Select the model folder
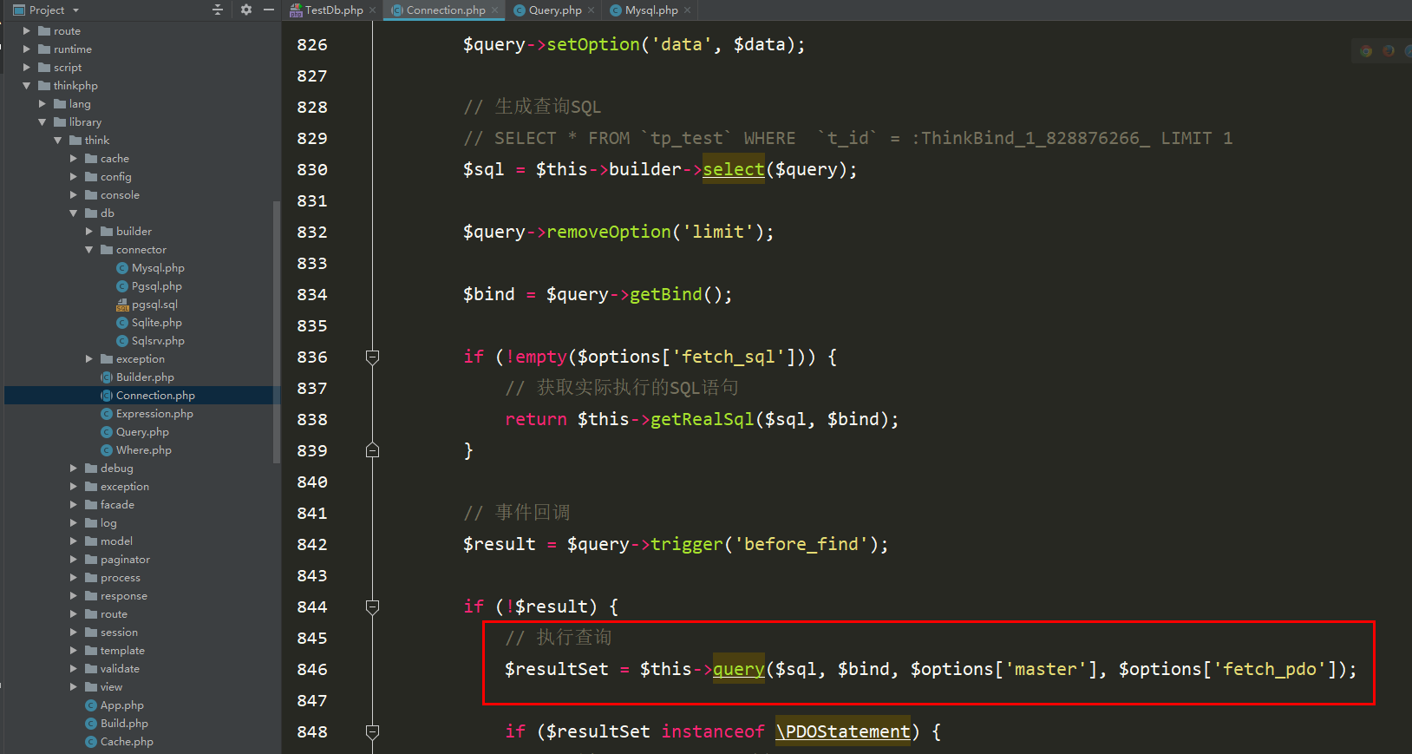Screen dimensions: 1412x754 116,541
